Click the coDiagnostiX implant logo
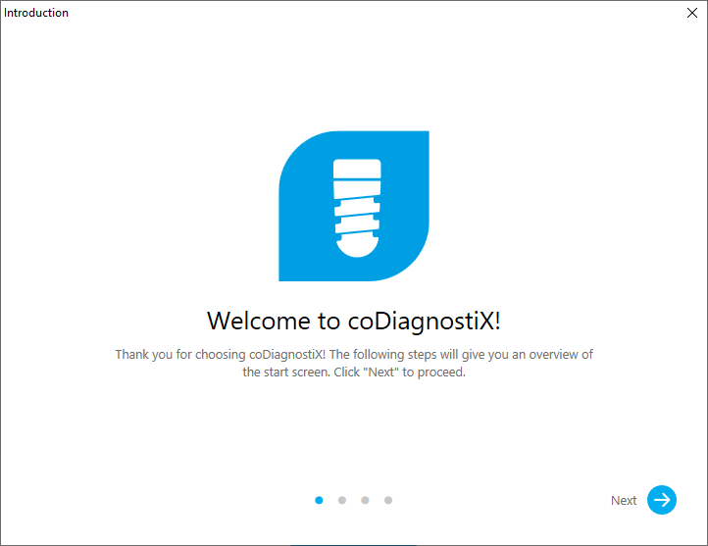The image size is (708, 546). coord(354,206)
